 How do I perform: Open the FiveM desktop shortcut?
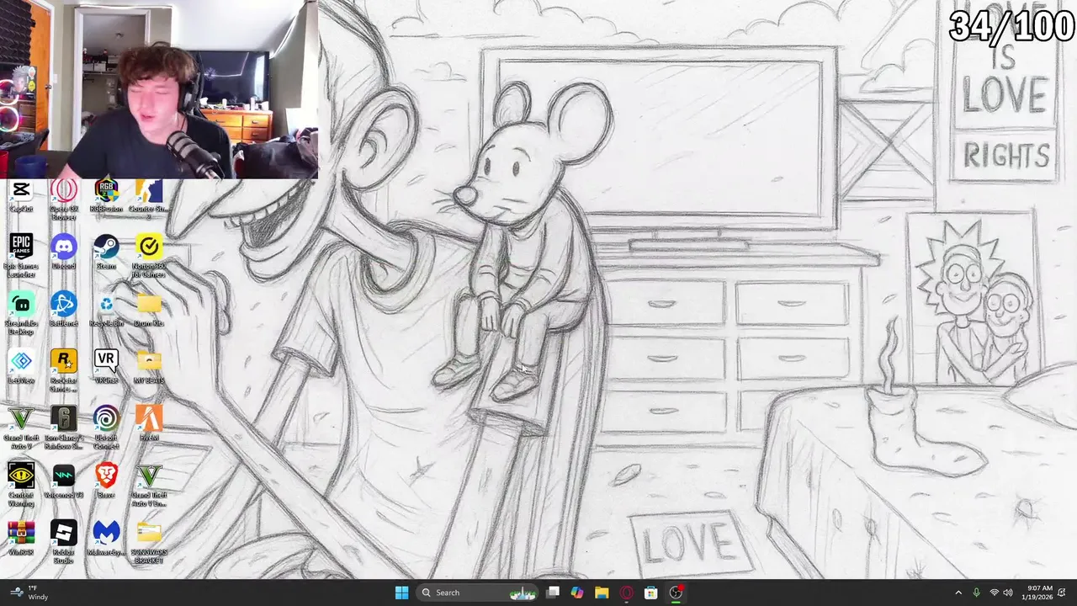tap(149, 424)
